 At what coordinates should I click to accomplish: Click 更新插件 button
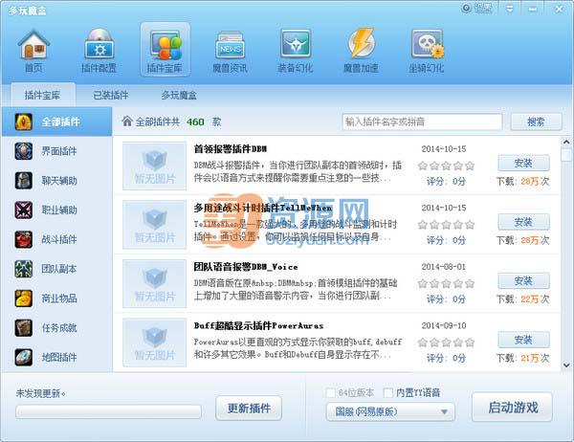pyautogui.click(x=249, y=408)
